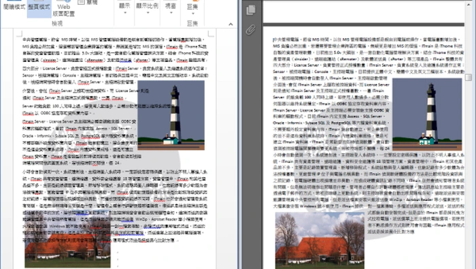Click the PDF viewer vertical scrollbar thumb
476x269 pixels.
click(x=469, y=77)
